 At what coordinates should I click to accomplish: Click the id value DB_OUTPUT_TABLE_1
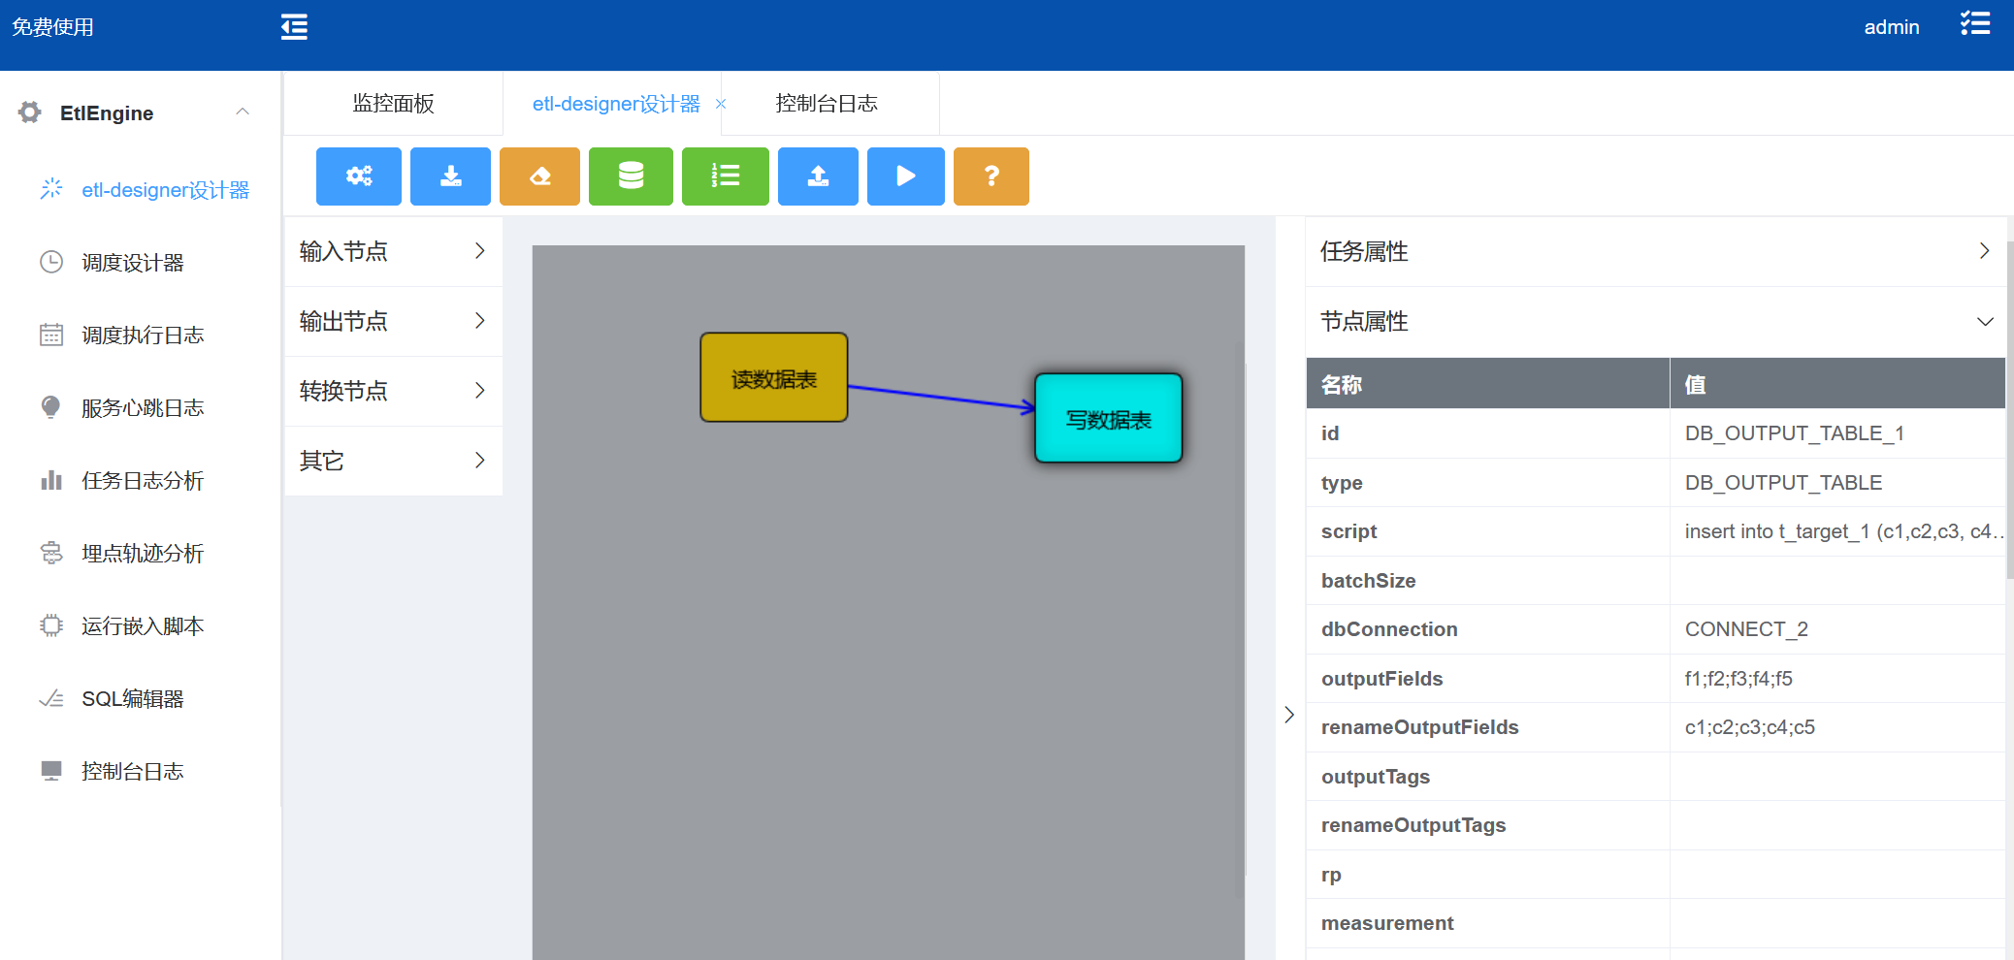[1795, 433]
